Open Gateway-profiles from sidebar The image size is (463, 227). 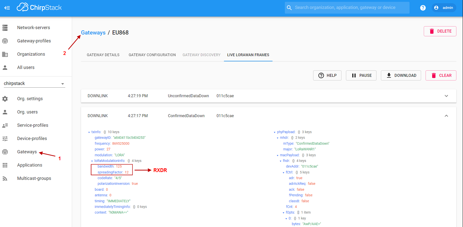click(x=34, y=41)
